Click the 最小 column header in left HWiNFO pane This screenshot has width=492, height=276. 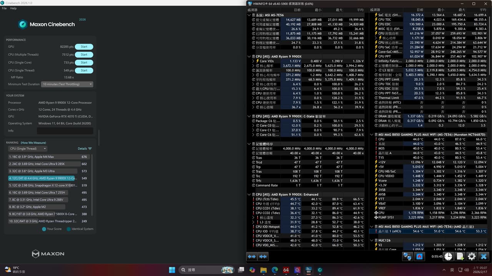318,10
